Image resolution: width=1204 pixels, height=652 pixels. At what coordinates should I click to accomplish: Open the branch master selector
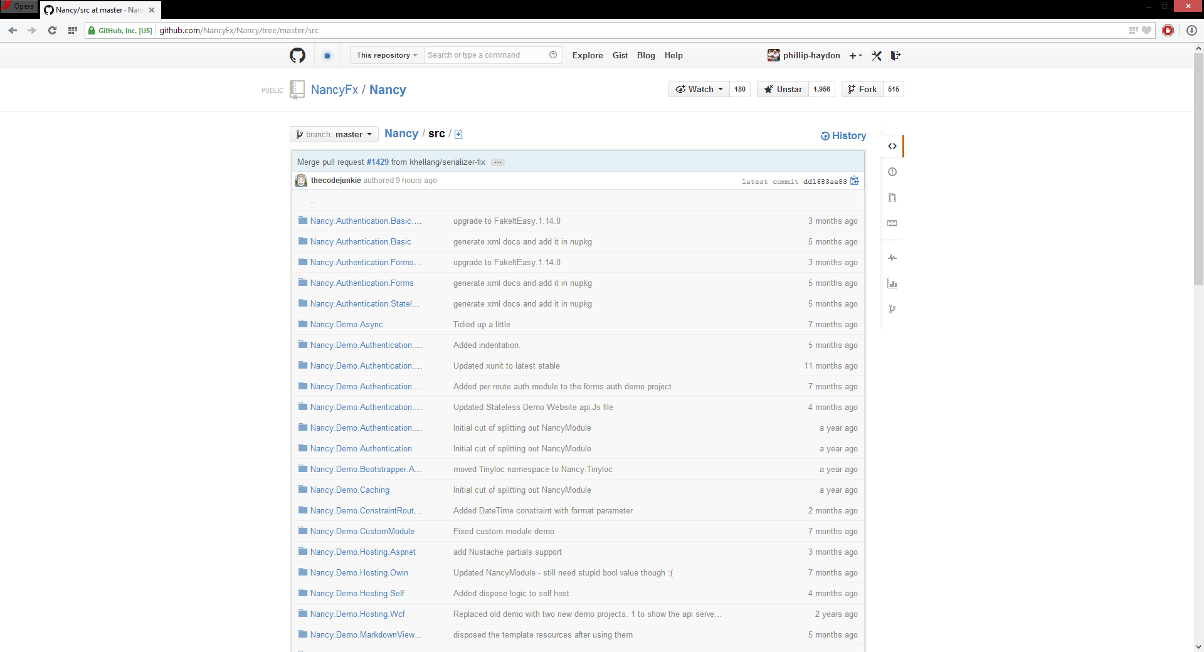334,134
